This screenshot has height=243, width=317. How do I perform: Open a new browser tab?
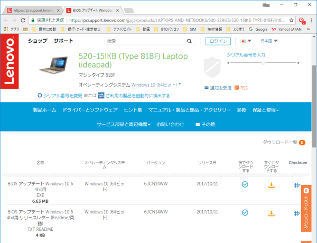click(x=129, y=11)
